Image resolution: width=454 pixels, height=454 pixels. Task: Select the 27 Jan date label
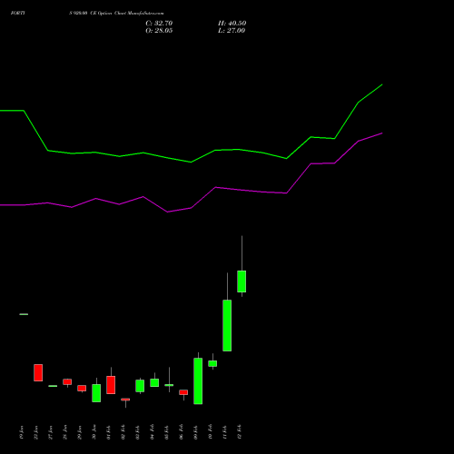coord(51,432)
